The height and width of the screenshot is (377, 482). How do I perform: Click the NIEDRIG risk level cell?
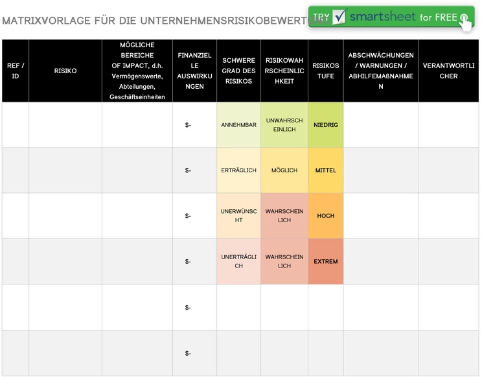325,125
